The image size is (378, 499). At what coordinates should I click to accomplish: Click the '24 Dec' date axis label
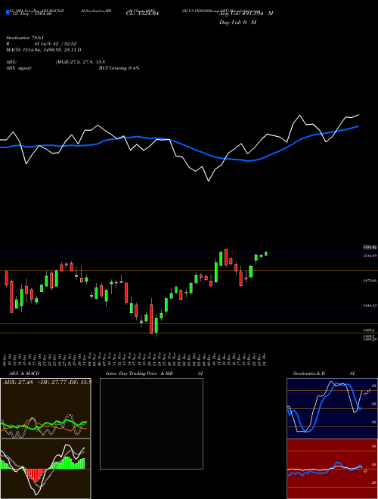[265, 359]
